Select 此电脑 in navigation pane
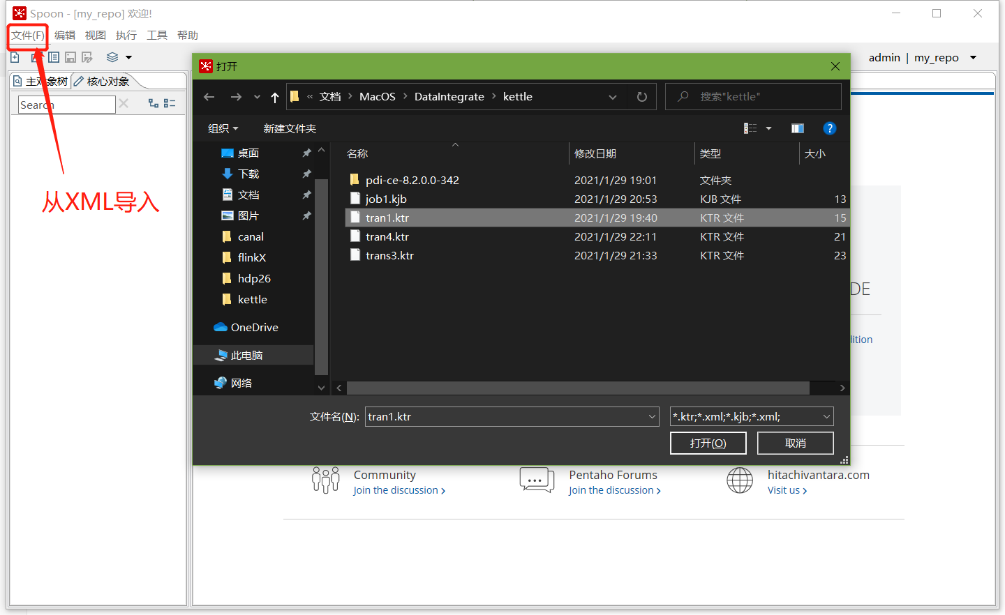The height and width of the screenshot is (615, 1005). (247, 355)
